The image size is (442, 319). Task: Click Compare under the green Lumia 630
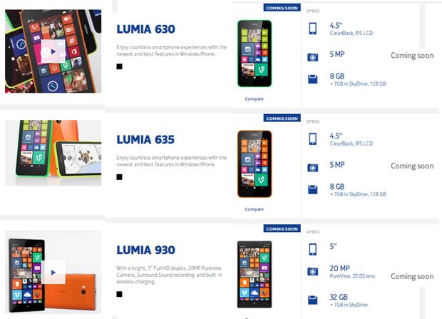pyautogui.click(x=255, y=98)
